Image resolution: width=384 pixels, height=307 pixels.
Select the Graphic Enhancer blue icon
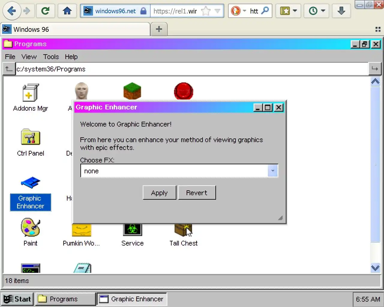(30, 183)
